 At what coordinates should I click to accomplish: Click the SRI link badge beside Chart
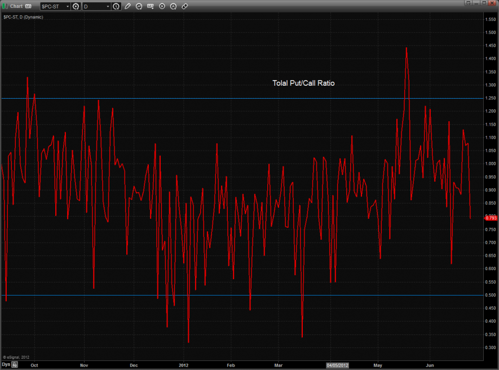click(x=28, y=6)
